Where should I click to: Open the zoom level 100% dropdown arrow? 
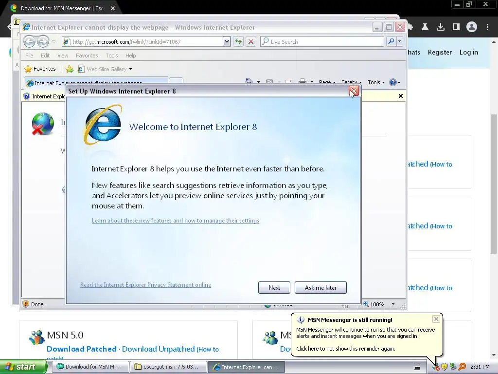tap(393, 304)
